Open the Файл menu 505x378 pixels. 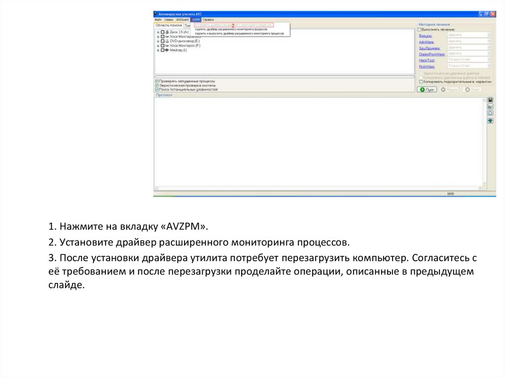pos(157,20)
